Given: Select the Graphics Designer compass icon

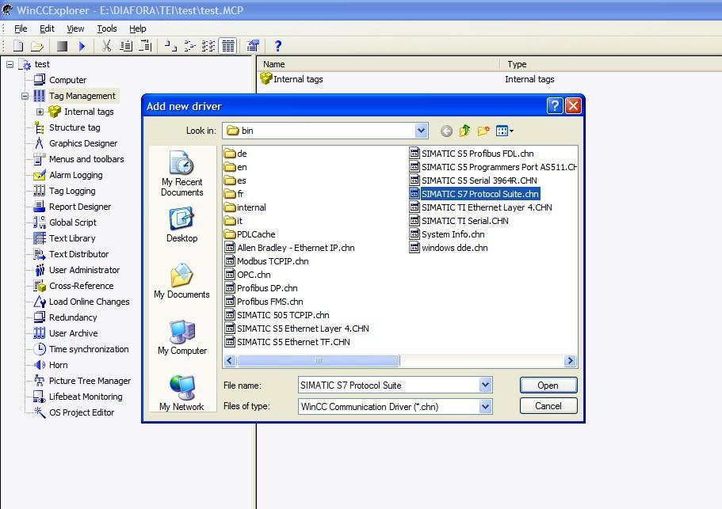Looking at the screenshot, I should [40, 143].
